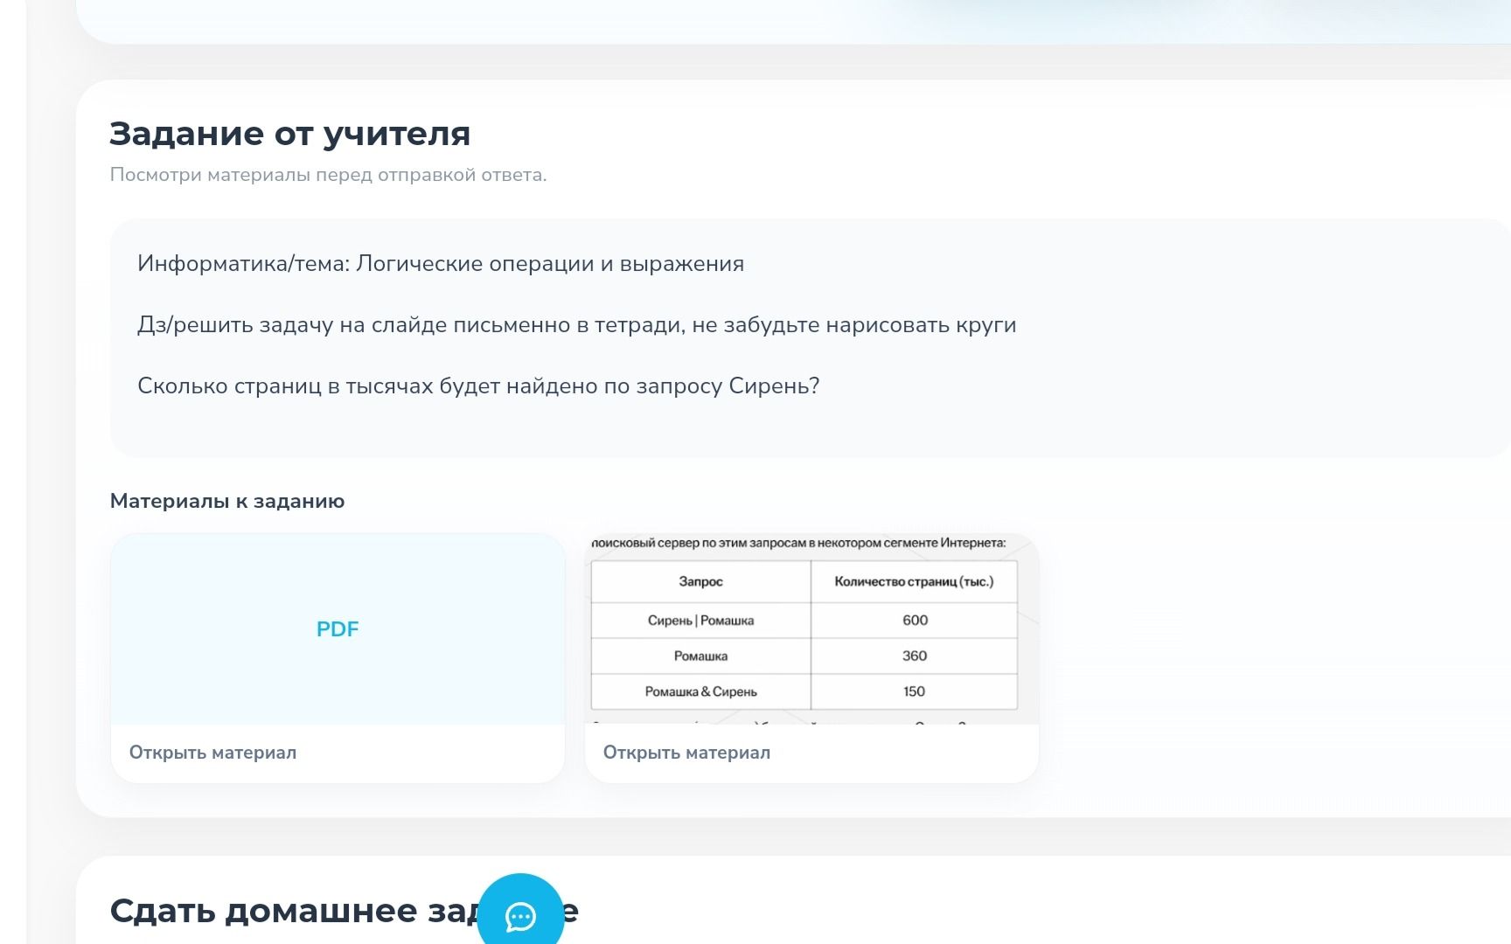
Task: Click the text 'Посмотри материалы перед отправкой ответа.'
Action: (328, 175)
